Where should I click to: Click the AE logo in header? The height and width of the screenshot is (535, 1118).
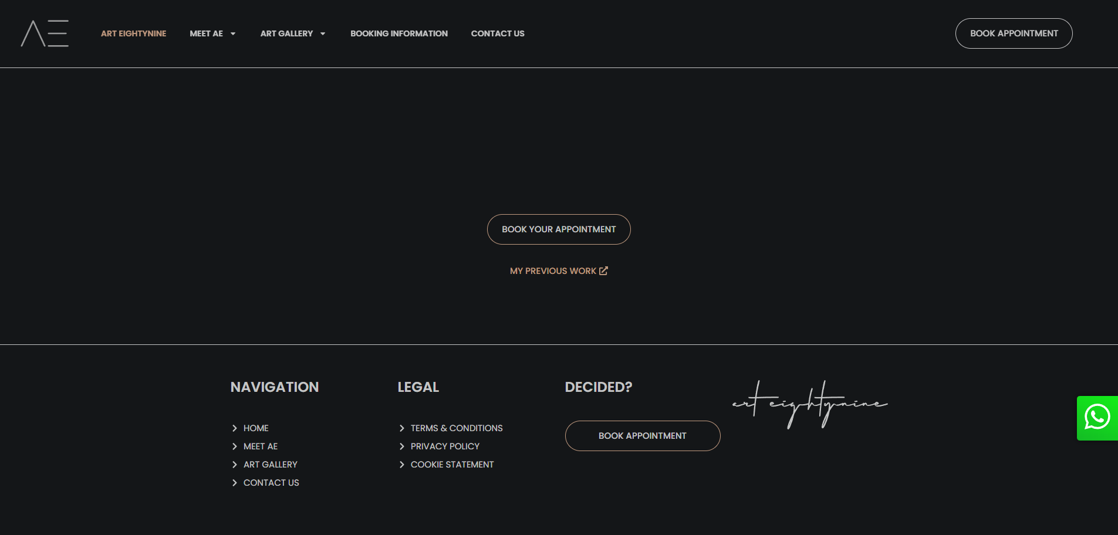[45, 33]
